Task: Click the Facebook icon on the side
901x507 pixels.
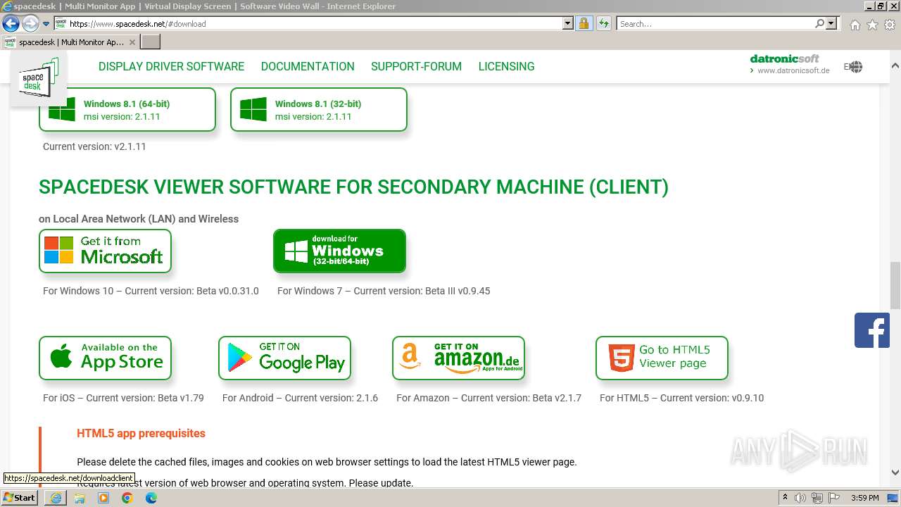Action: [x=872, y=330]
